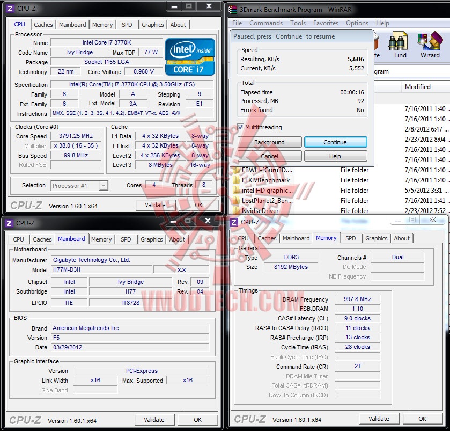The height and width of the screenshot is (431, 450).
Task: Click the Core Voltage 0.960 V value
Action: pos(144,71)
